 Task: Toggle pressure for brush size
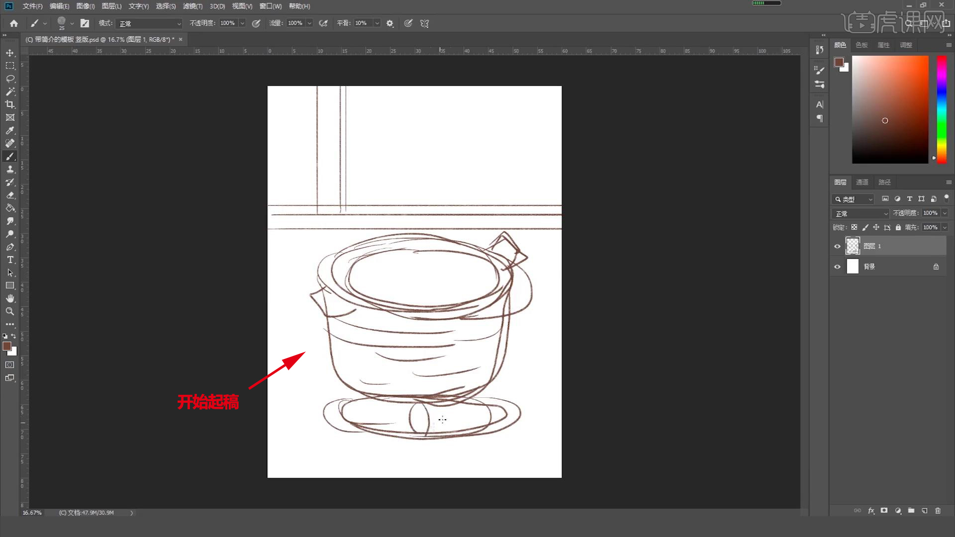(408, 23)
